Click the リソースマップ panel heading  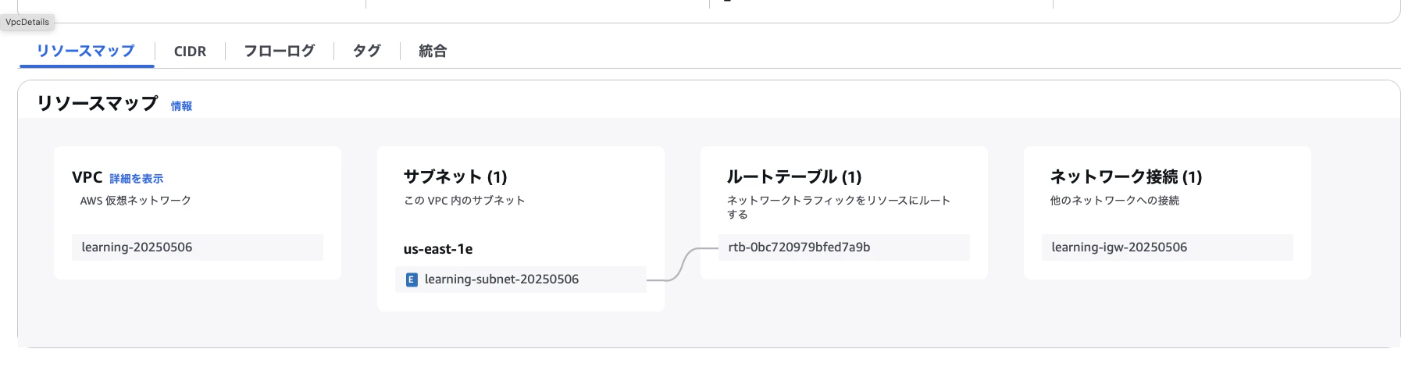click(98, 103)
